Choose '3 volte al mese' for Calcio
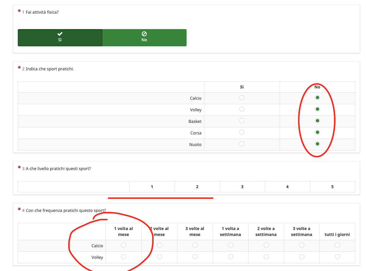Viewport: 366px width, 271px height. coord(195,245)
